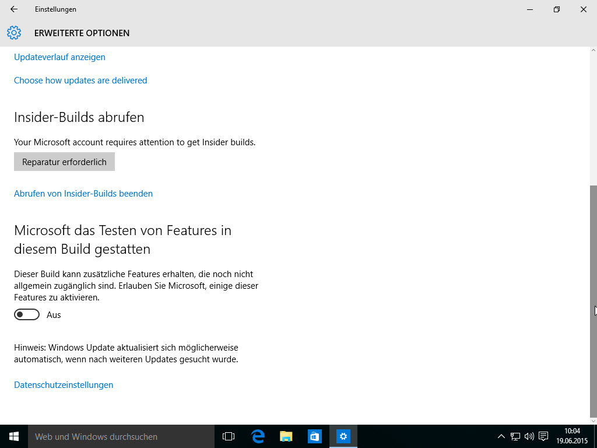Open the network status tray icon
This screenshot has width=597, height=448.
pyautogui.click(x=515, y=436)
